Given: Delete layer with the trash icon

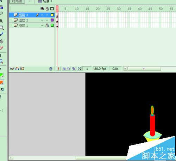Looking at the screenshot, I should [x=51, y=69].
